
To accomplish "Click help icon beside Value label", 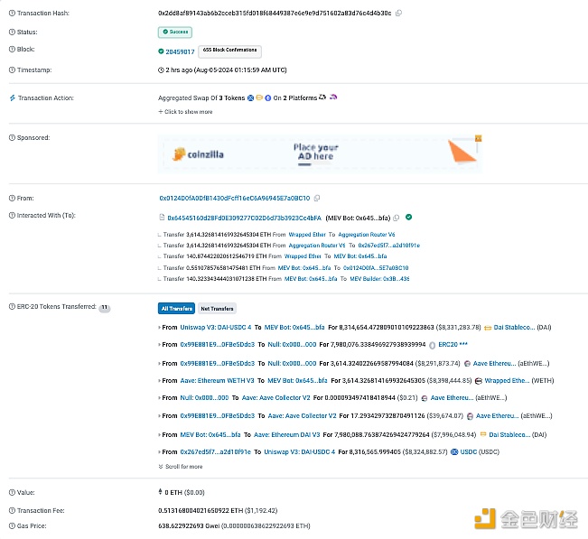I will 12,493.
